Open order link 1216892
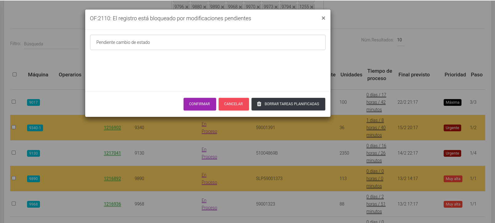The width and height of the screenshot is (495, 223). tap(113, 179)
